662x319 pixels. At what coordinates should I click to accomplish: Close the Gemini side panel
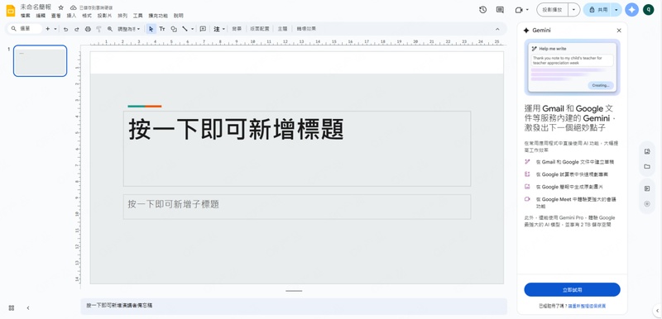[619, 31]
